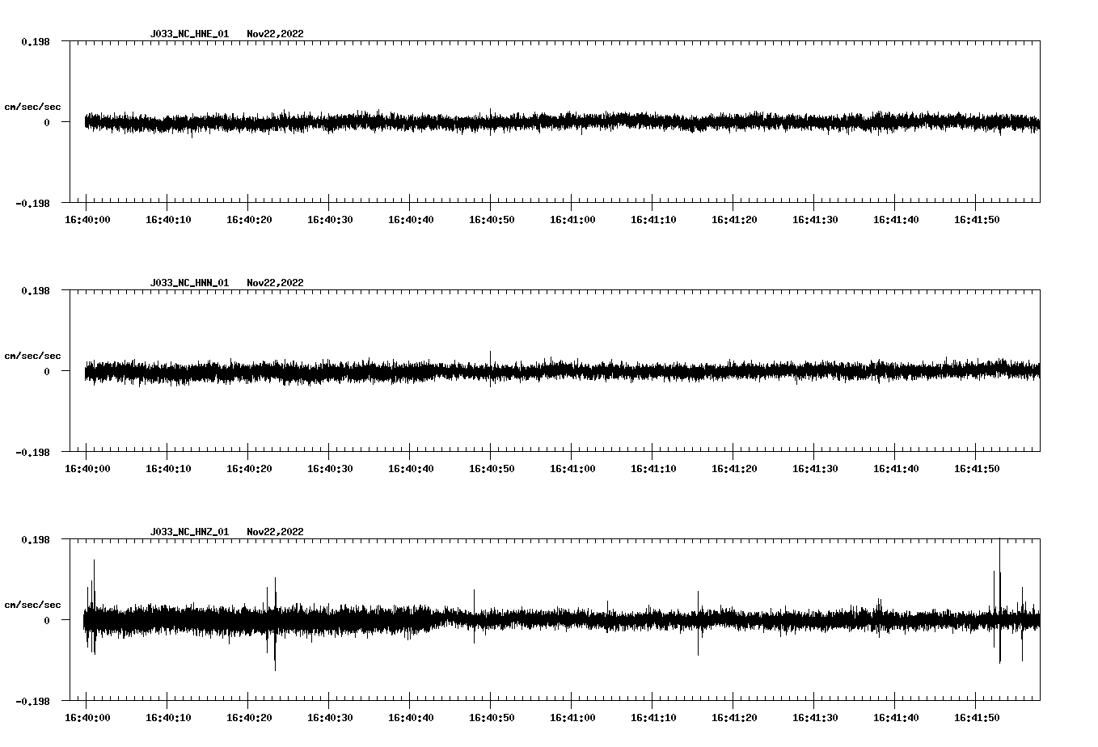Screen dimensions: 1098x747
Task: Click the 16:41:00 time label on HNE plot
Action: pyautogui.click(x=572, y=220)
